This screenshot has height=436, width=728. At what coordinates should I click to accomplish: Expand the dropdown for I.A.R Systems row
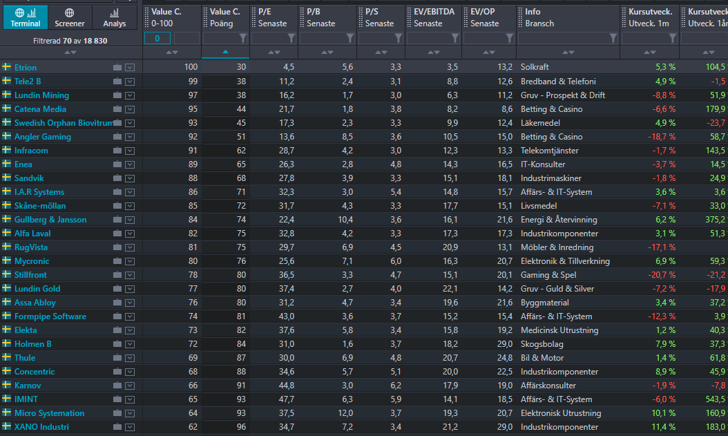tap(130, 192)
